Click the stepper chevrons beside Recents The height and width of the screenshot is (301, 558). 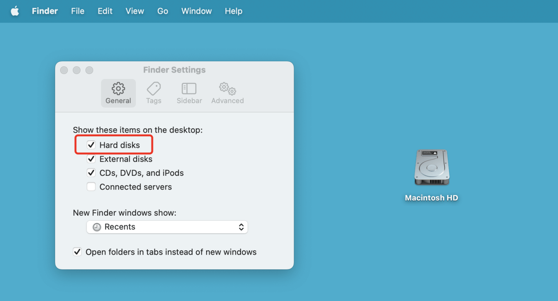pos(241,227)
